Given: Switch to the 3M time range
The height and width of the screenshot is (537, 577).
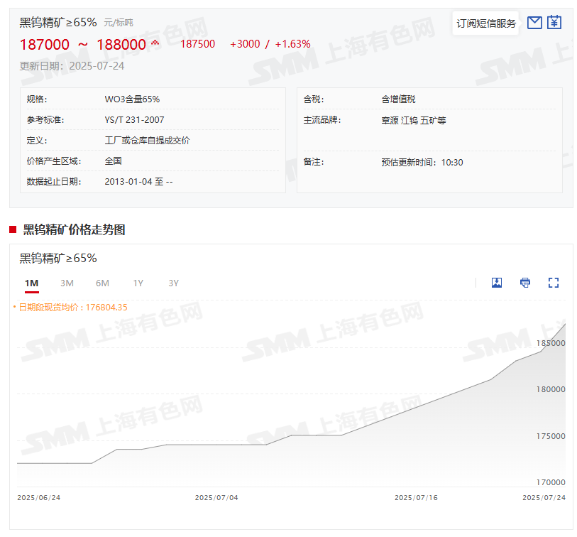Looking at the screenshot, I should (x=67, y=283).
